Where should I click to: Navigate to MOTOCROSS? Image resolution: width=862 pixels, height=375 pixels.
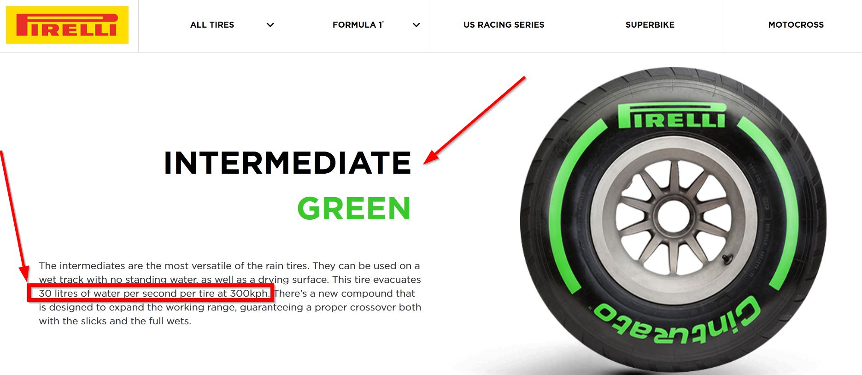pyautogui.click(x=796, y=25)
